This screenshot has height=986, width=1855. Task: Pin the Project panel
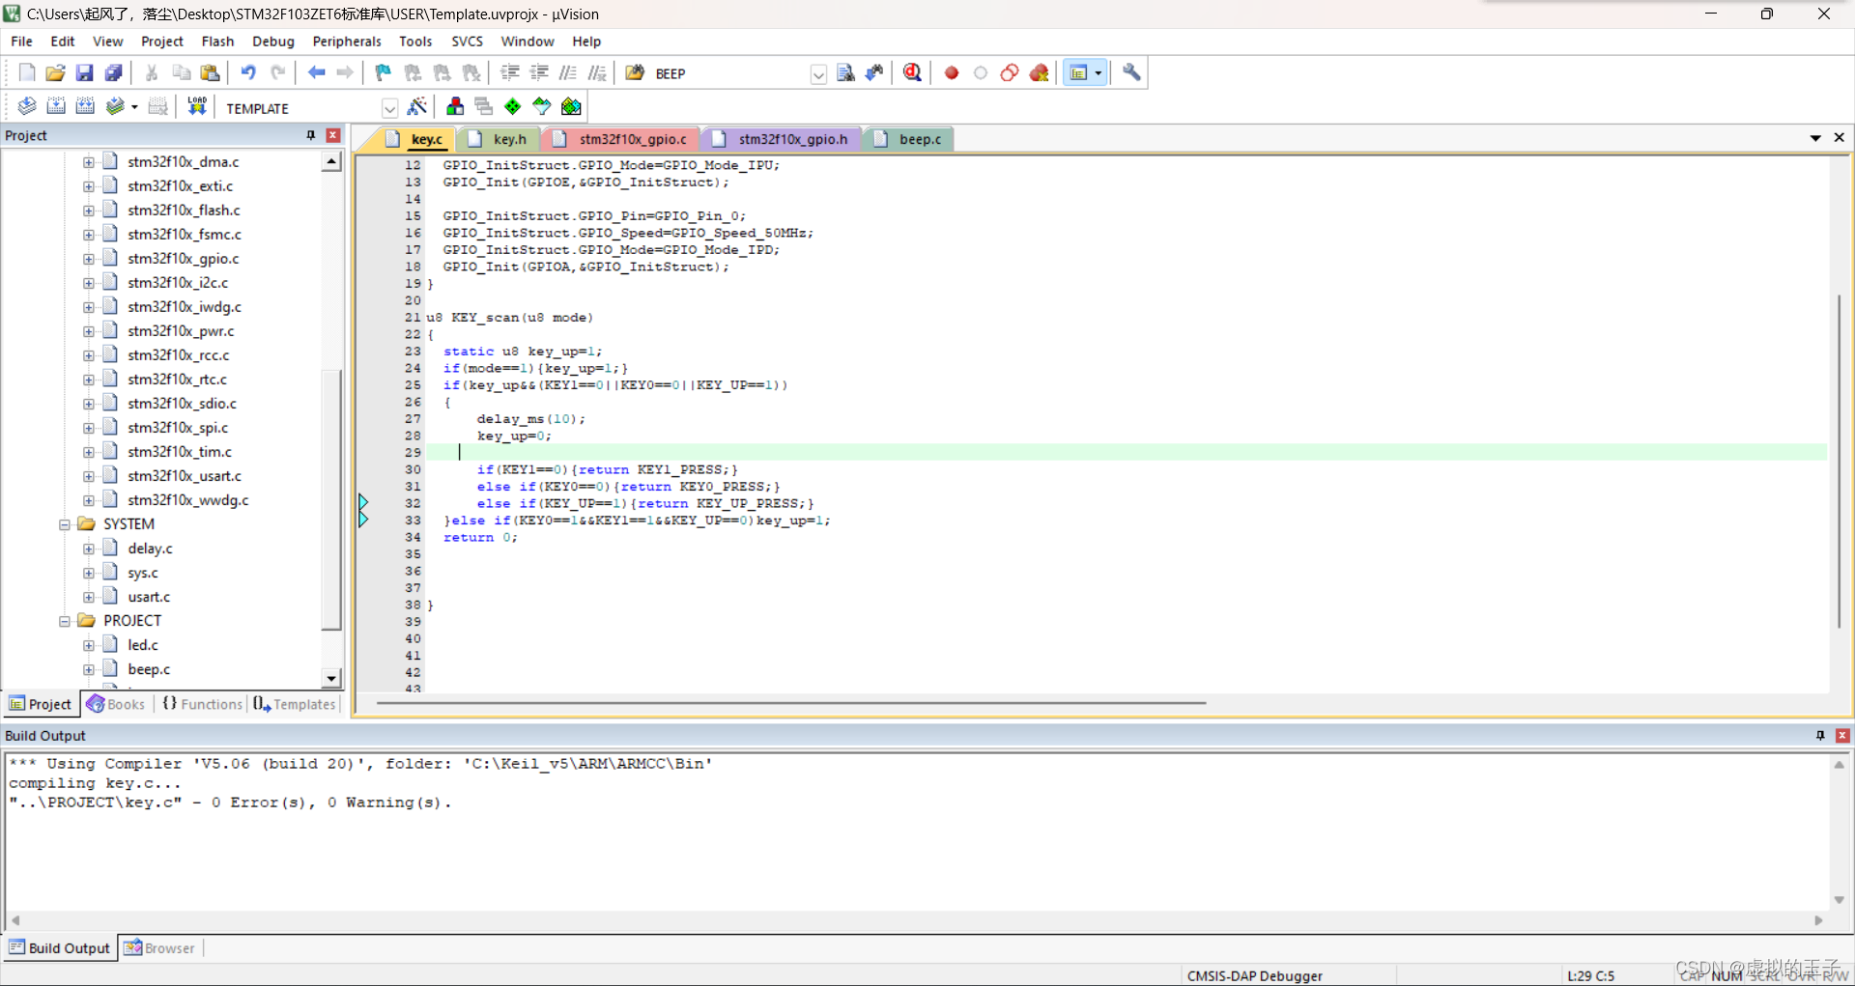[310, 135]
